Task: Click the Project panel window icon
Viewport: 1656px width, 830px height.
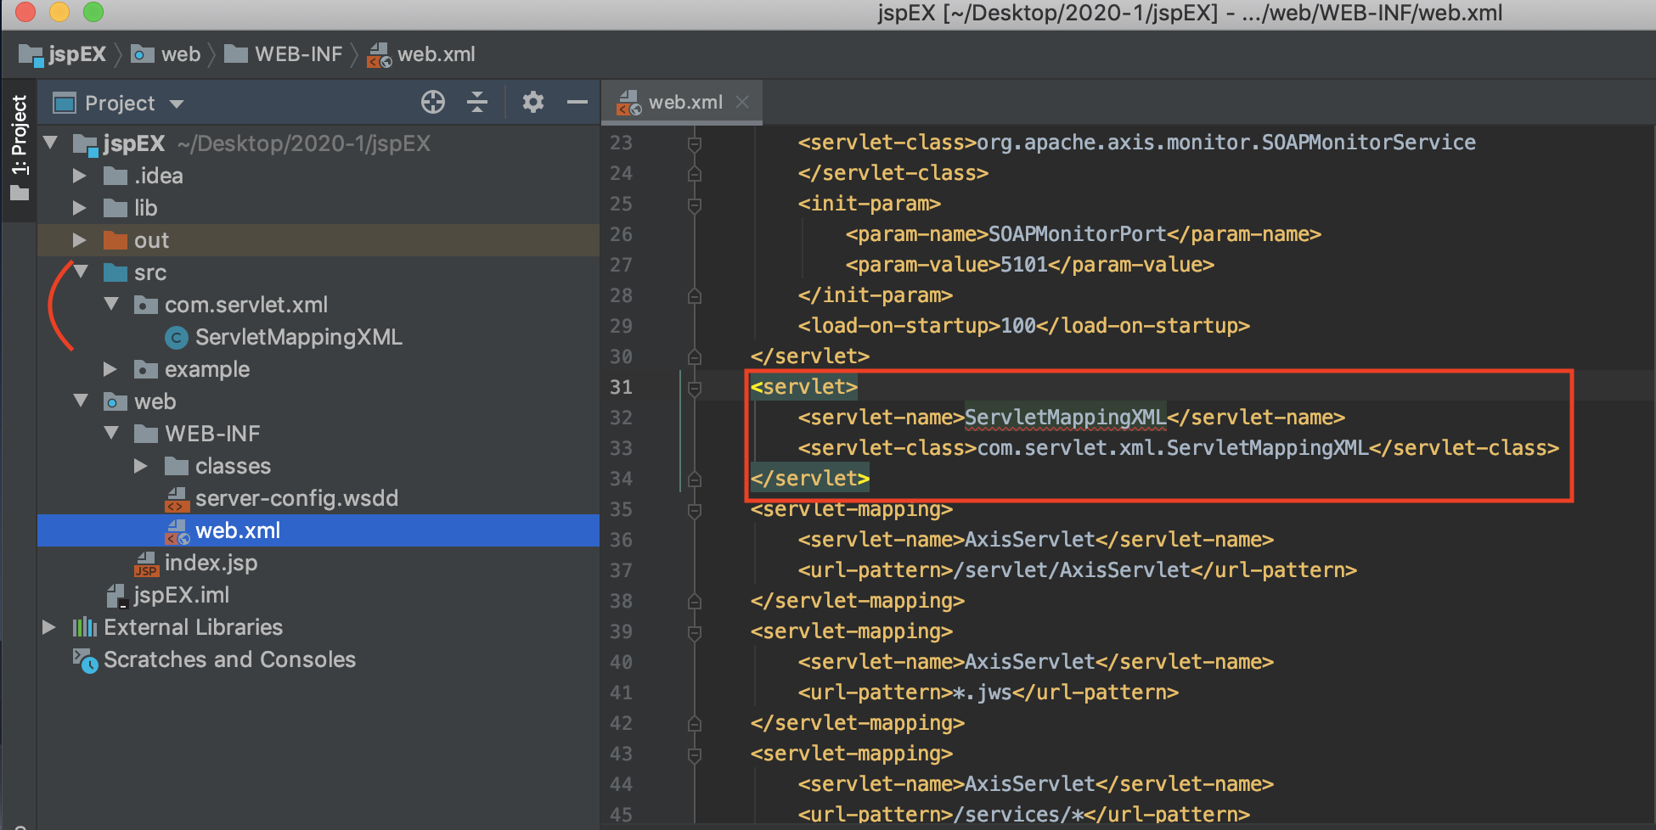Action: [x=65, y=104]
